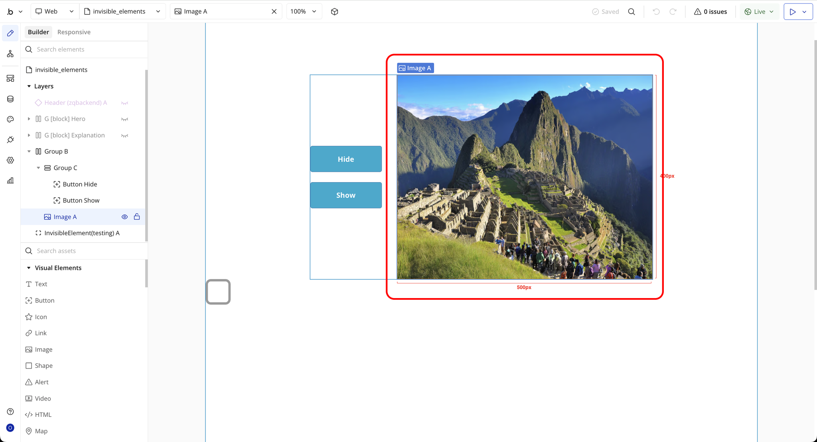Toggle lock icon on Image A layer
The height and width of the screenshot is (442, 817).
pos(137,217)
